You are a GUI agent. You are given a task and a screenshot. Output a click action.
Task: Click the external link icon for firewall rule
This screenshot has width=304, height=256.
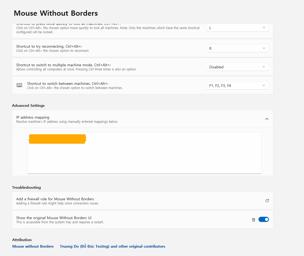click(267, 201)
